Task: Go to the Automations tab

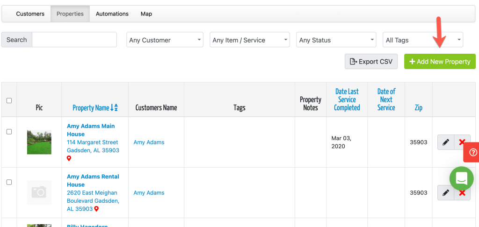Action: tap(112, 14)
